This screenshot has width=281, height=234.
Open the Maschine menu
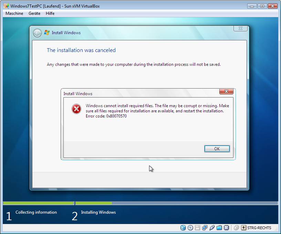[14, 13]
